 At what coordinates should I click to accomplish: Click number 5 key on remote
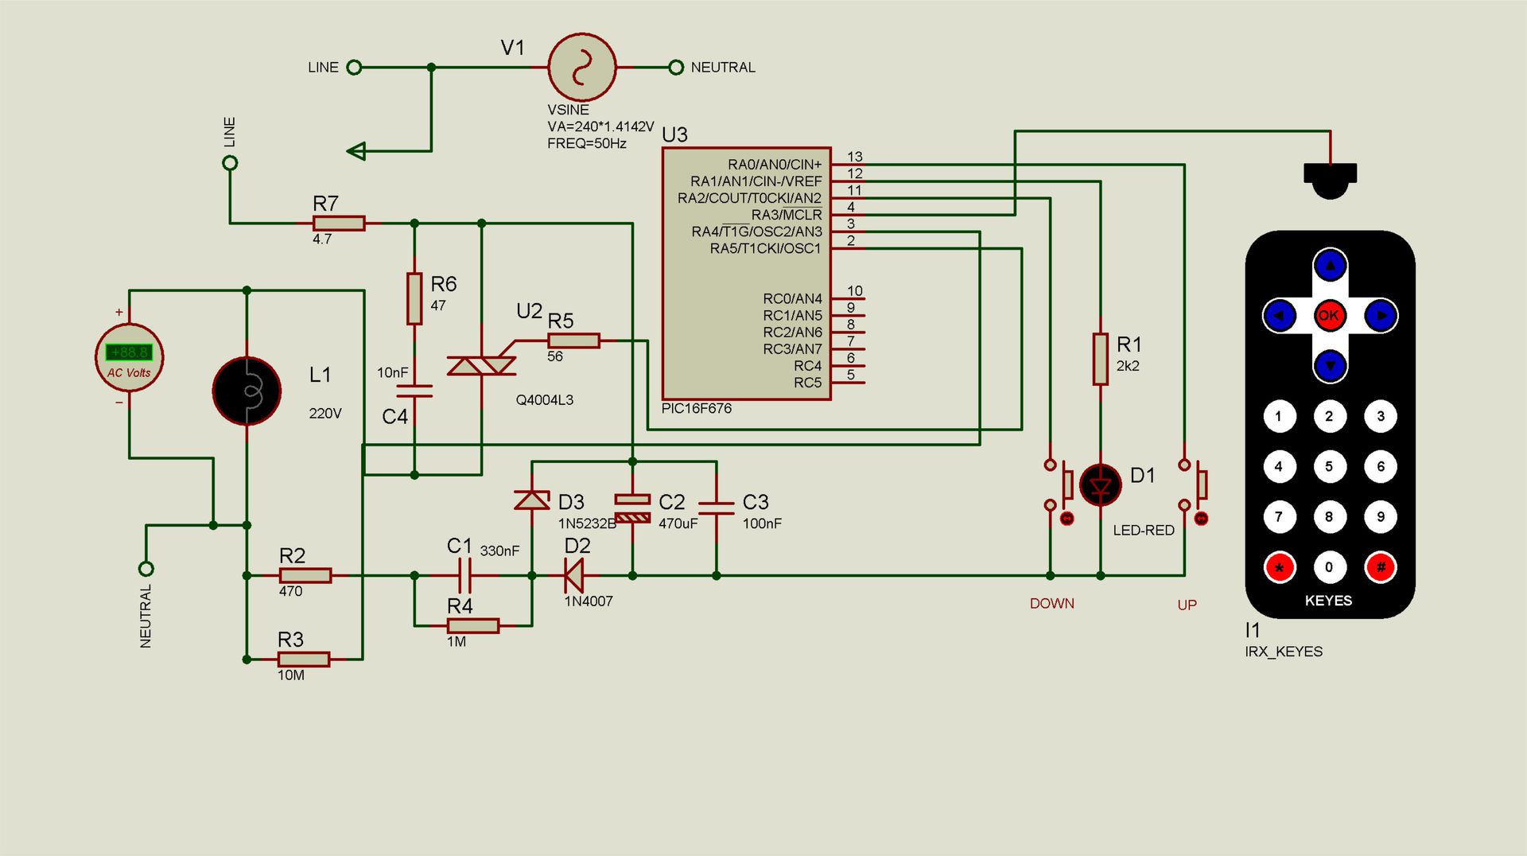point(1329,466)
